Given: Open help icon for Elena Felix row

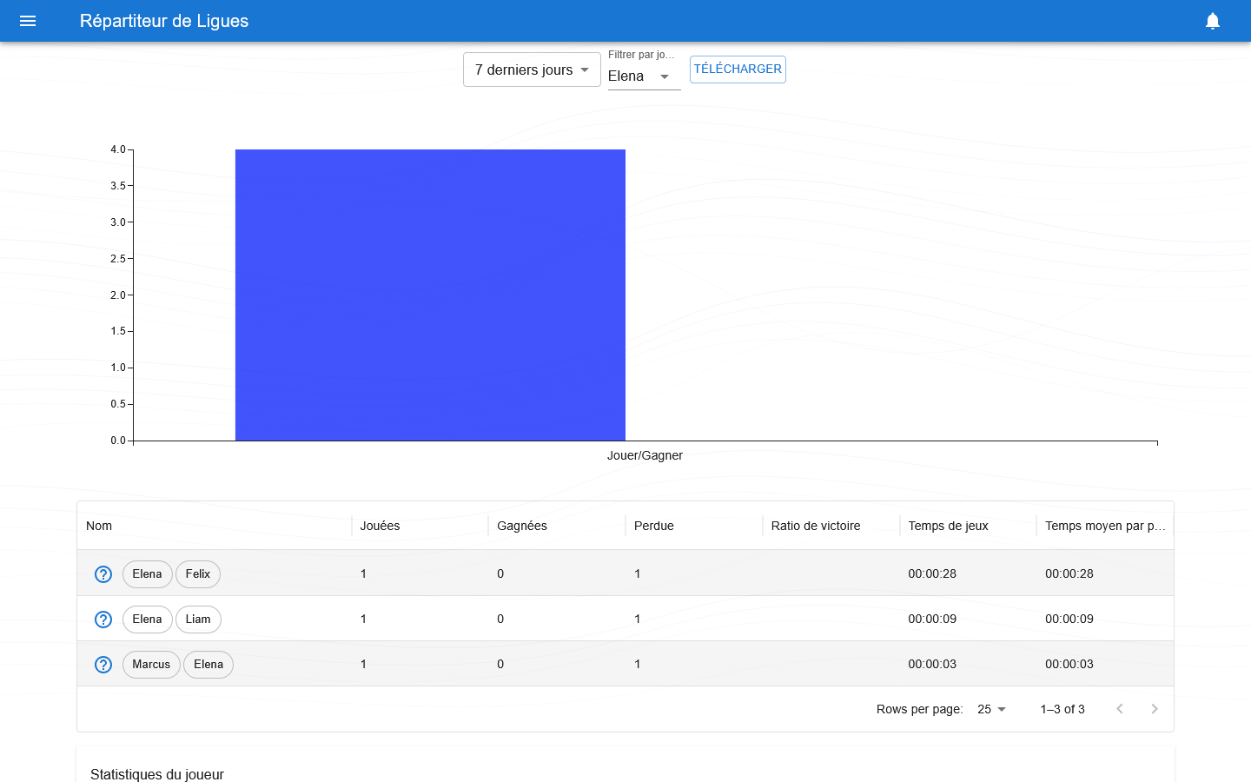Looking at the screenshot, I should coord(103,574).
